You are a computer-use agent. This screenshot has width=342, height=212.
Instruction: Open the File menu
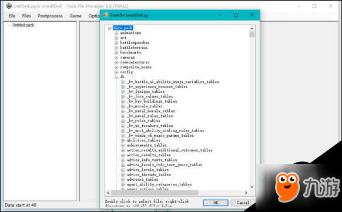coord(12,16)
